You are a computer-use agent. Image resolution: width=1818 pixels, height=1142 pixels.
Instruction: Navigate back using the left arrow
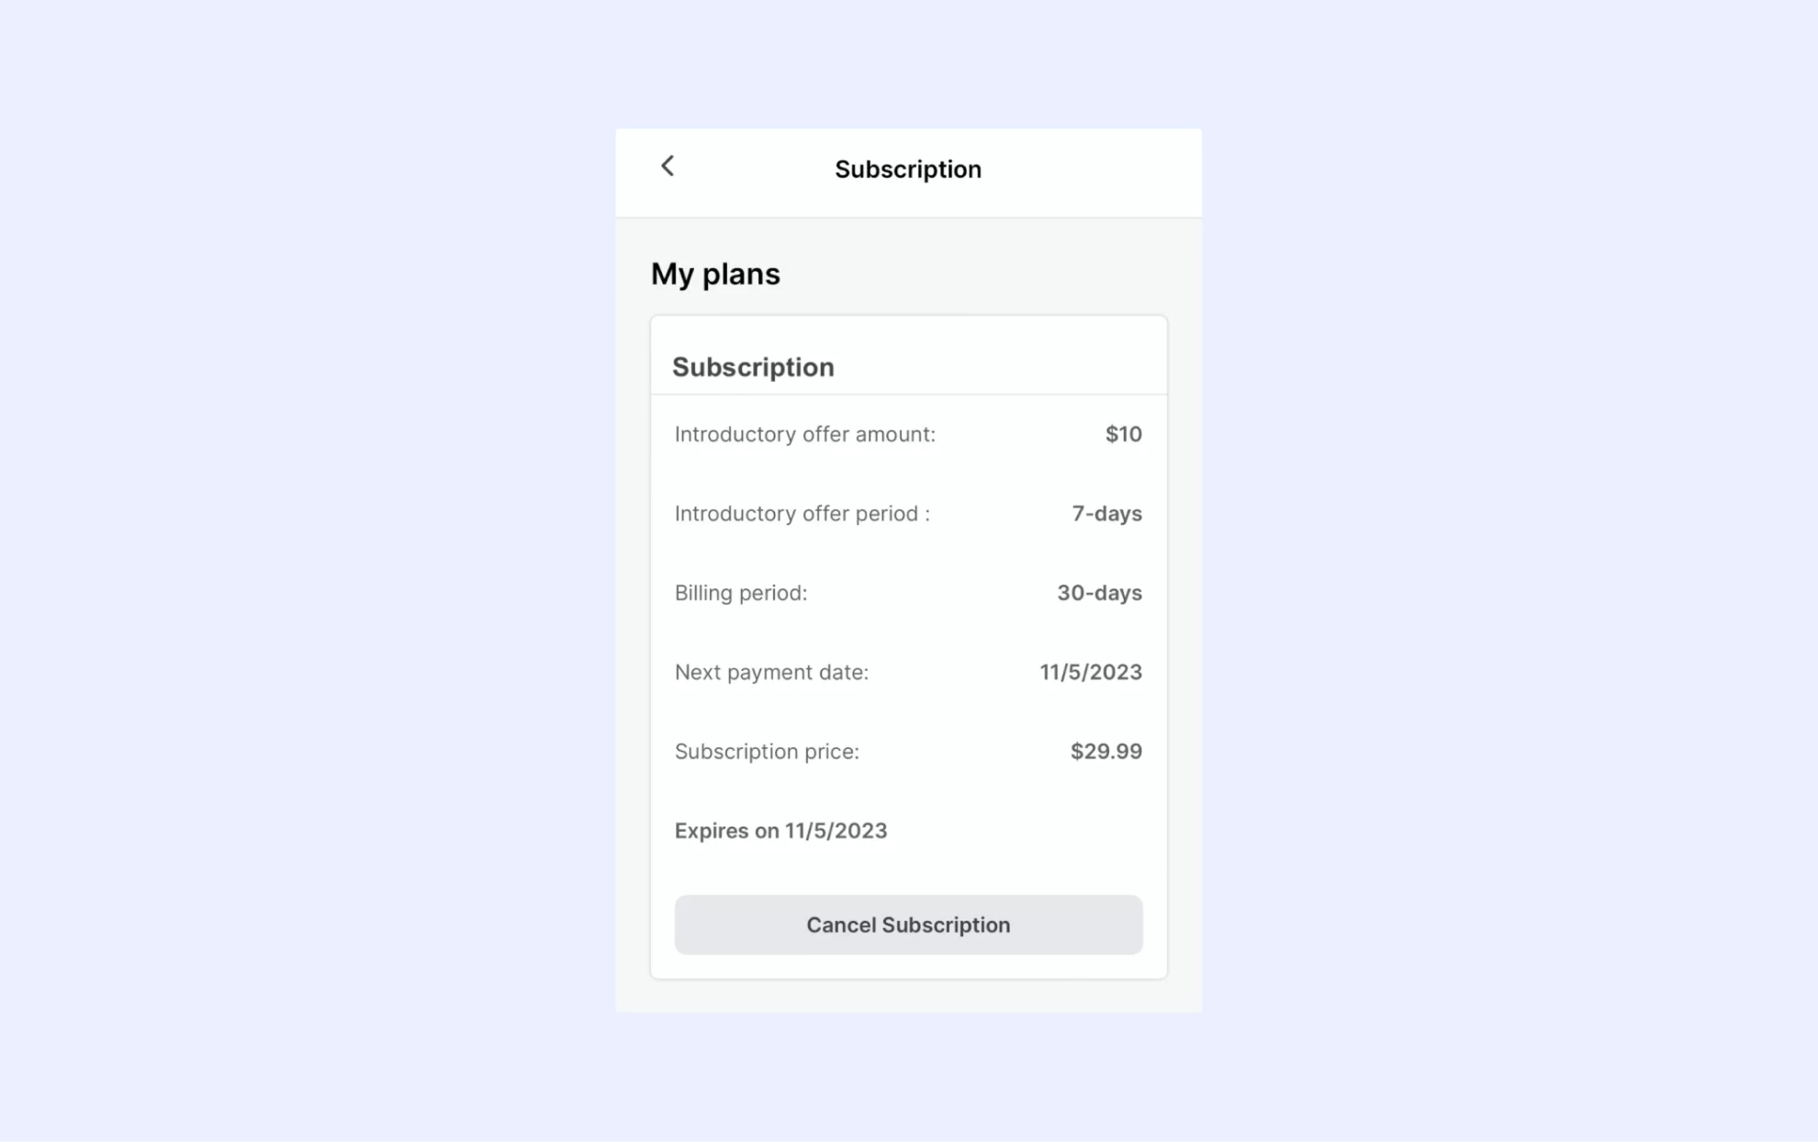[668, 166]
